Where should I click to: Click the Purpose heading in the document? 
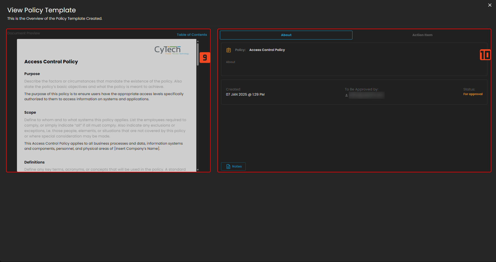[32, 74]
